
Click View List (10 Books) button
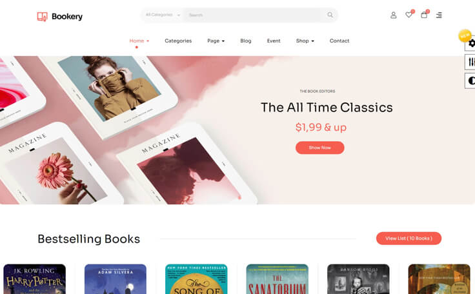409,239
